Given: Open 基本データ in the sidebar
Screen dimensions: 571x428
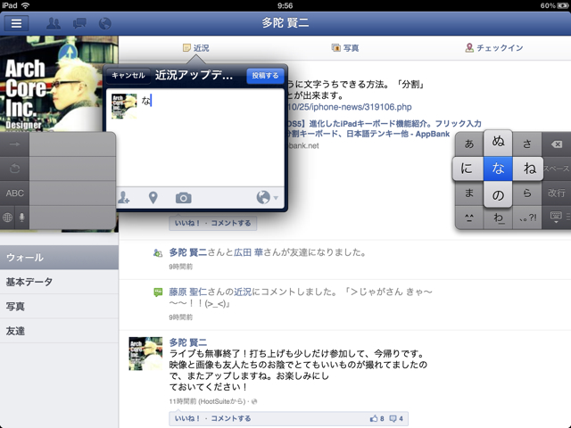Looking at the screenshot, I should pyautogui.click(x=59, y=282).
